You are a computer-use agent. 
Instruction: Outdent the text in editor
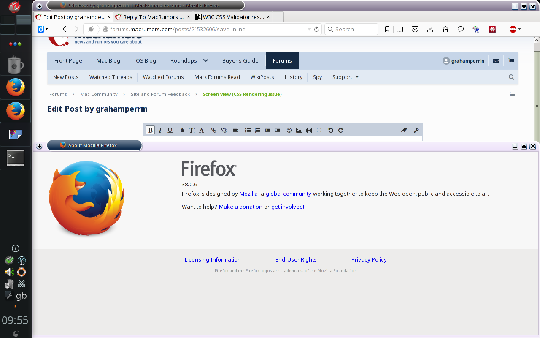pos(267,130)
